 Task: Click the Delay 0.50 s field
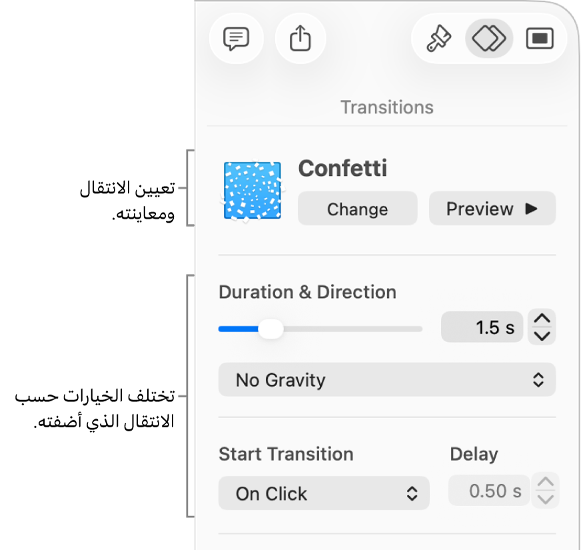[x=489, y=492]
